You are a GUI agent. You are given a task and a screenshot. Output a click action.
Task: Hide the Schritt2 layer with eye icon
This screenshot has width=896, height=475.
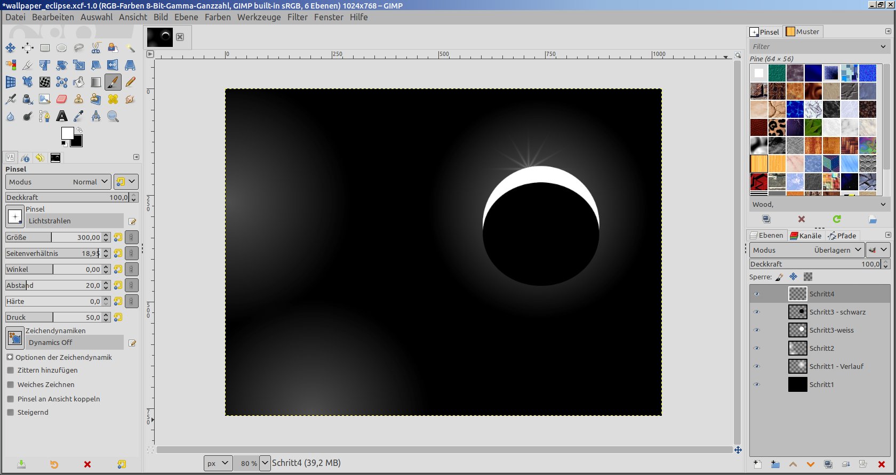point(756,348)
